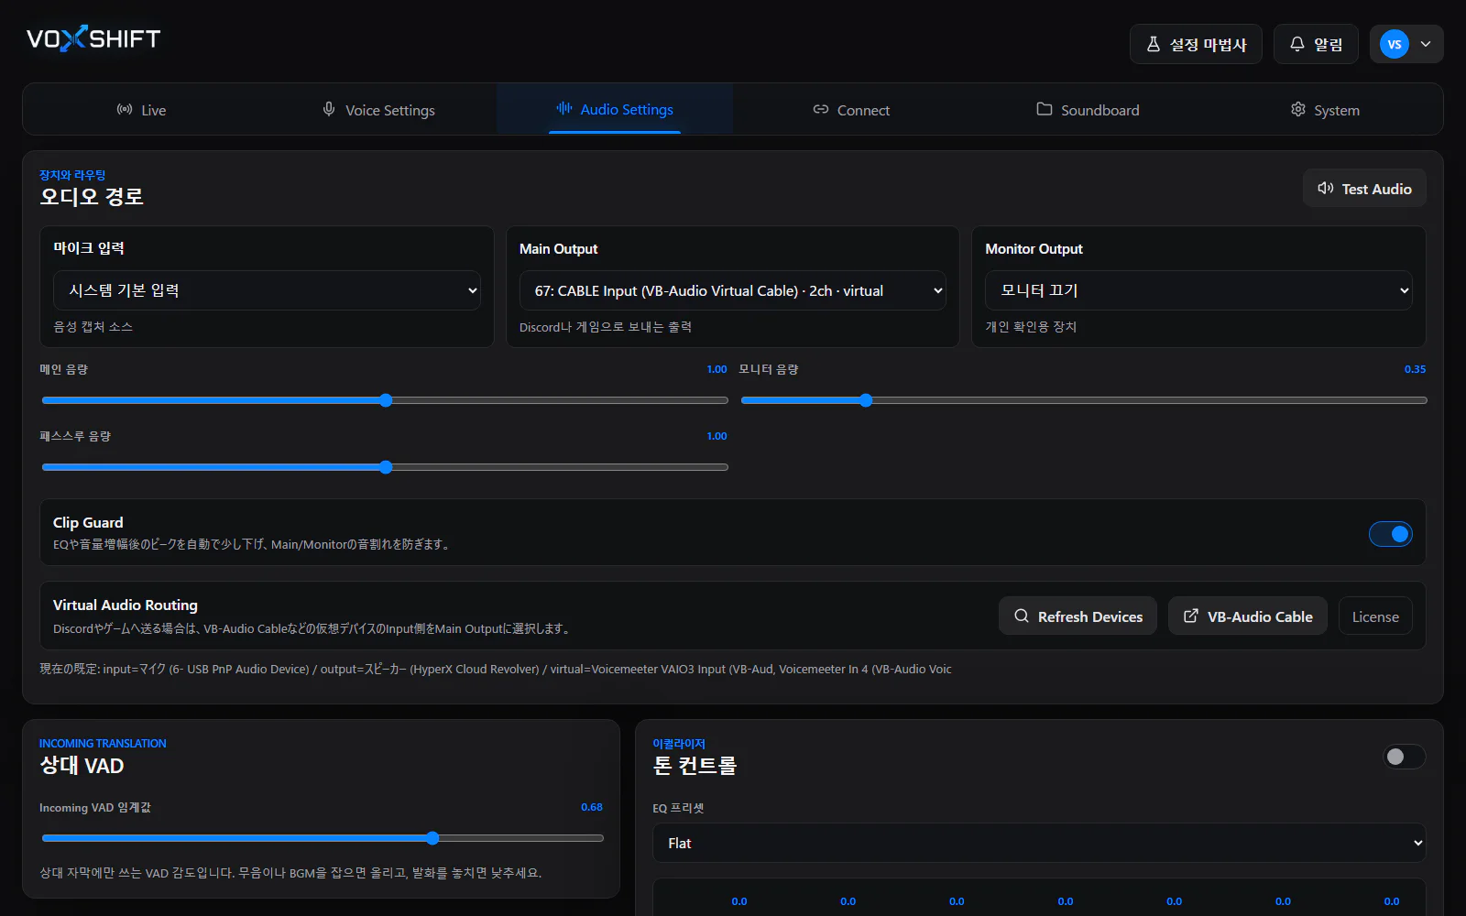This screenshot has width=1466, height=916.
Task: Click the gear icon of System tab
Action: (1298, 109)
